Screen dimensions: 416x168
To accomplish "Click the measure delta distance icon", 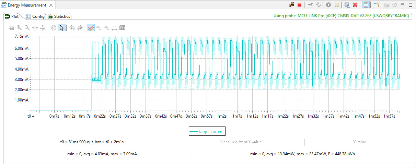I will pos(114,28).
